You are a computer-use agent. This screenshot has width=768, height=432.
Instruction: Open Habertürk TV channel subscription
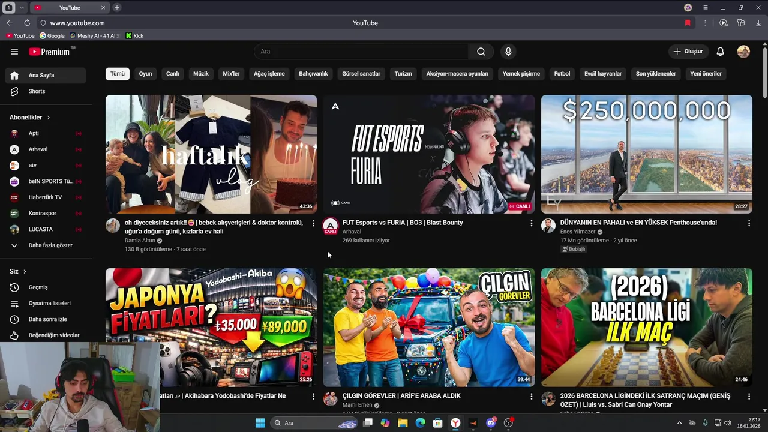(x=46, y=197)
